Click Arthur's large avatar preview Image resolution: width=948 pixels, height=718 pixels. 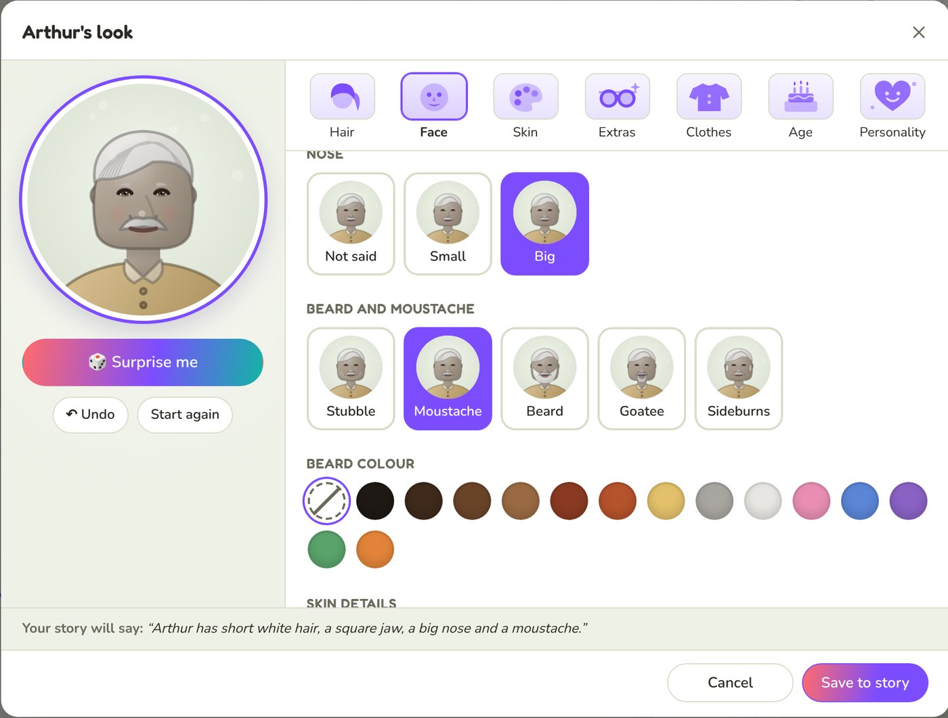point(143,200)
